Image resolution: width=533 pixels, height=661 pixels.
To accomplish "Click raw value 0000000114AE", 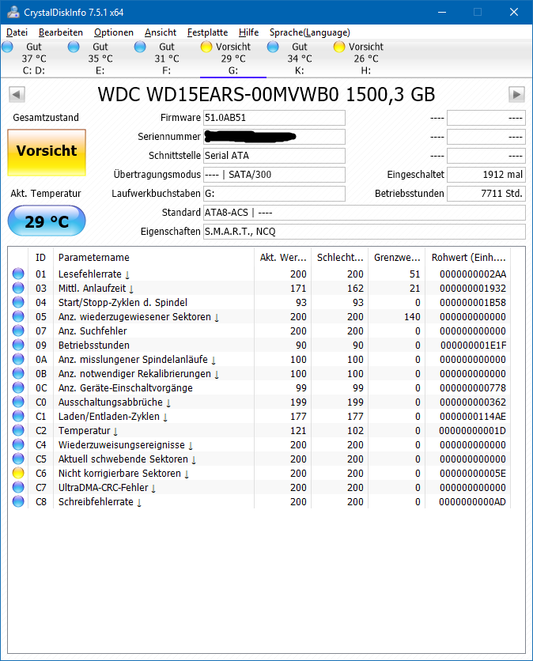I will click(473, 417).
